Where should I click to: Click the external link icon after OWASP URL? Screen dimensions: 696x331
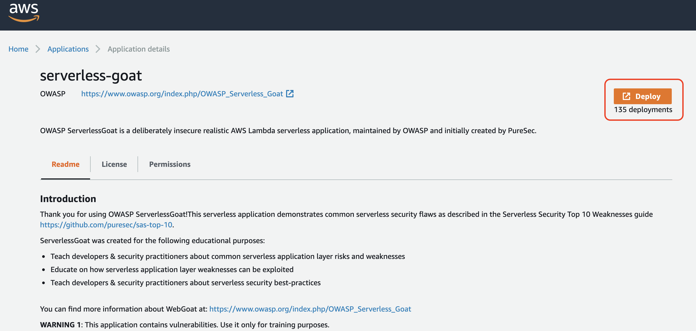point(290,94)
